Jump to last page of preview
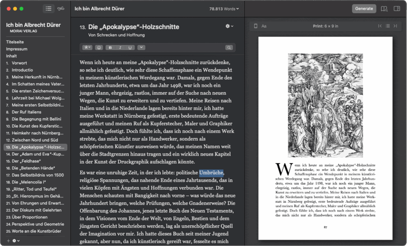The height and width of the screenshot is (246, 407). tap(395, 26)
